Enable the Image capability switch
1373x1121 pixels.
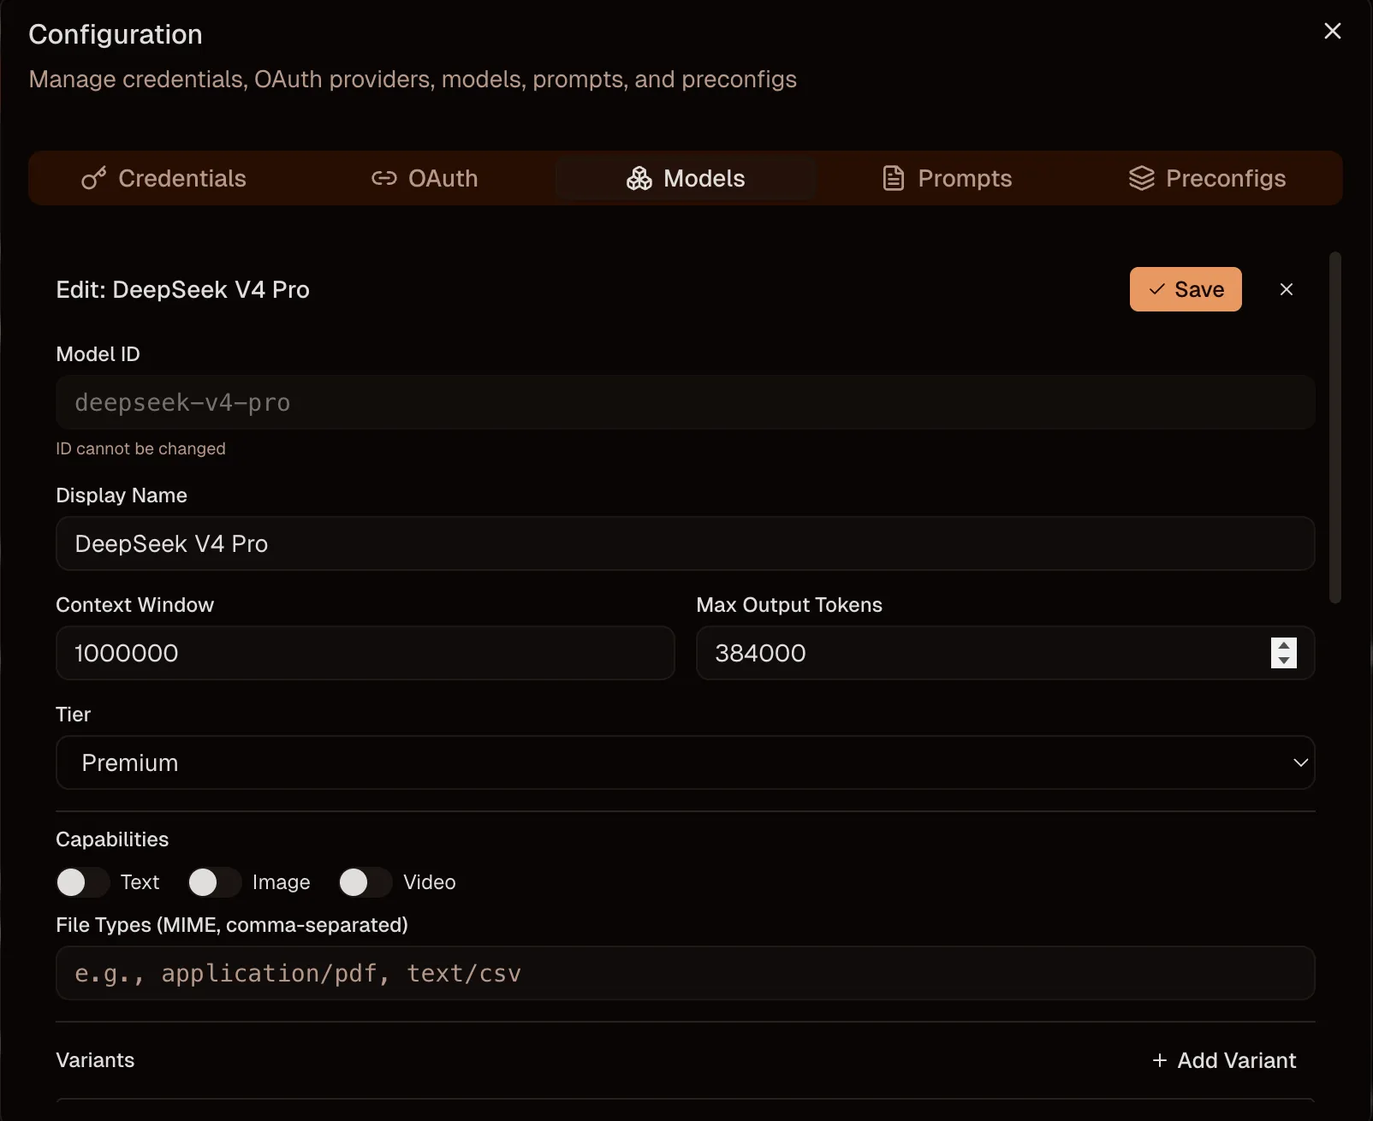(215, 882)
